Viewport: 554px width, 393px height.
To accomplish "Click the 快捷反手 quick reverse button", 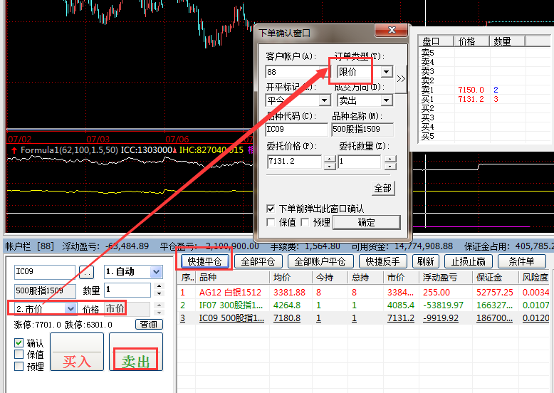I will click(383, 261).
